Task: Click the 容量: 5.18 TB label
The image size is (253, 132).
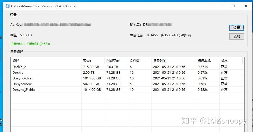Action: coord(21,35)
